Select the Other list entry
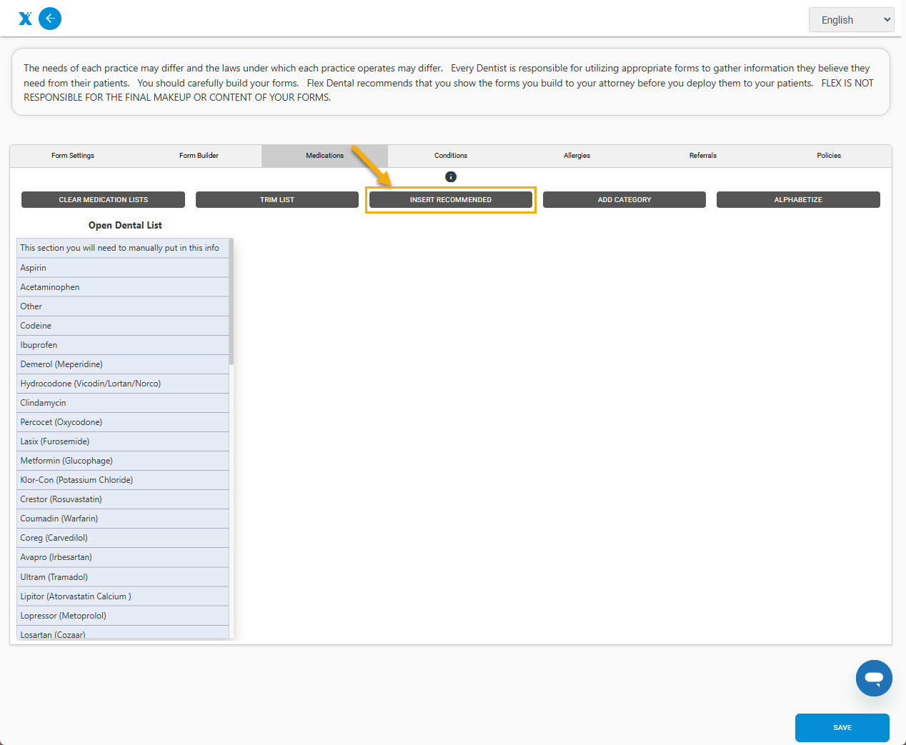This screenshot has width=906, height=745. pos(123,306)
